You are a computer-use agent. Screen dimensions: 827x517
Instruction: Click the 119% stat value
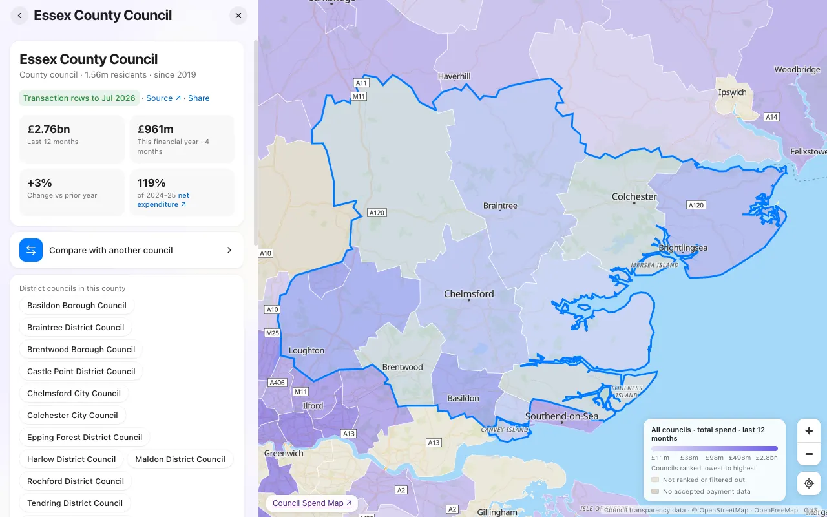point(152,183)
